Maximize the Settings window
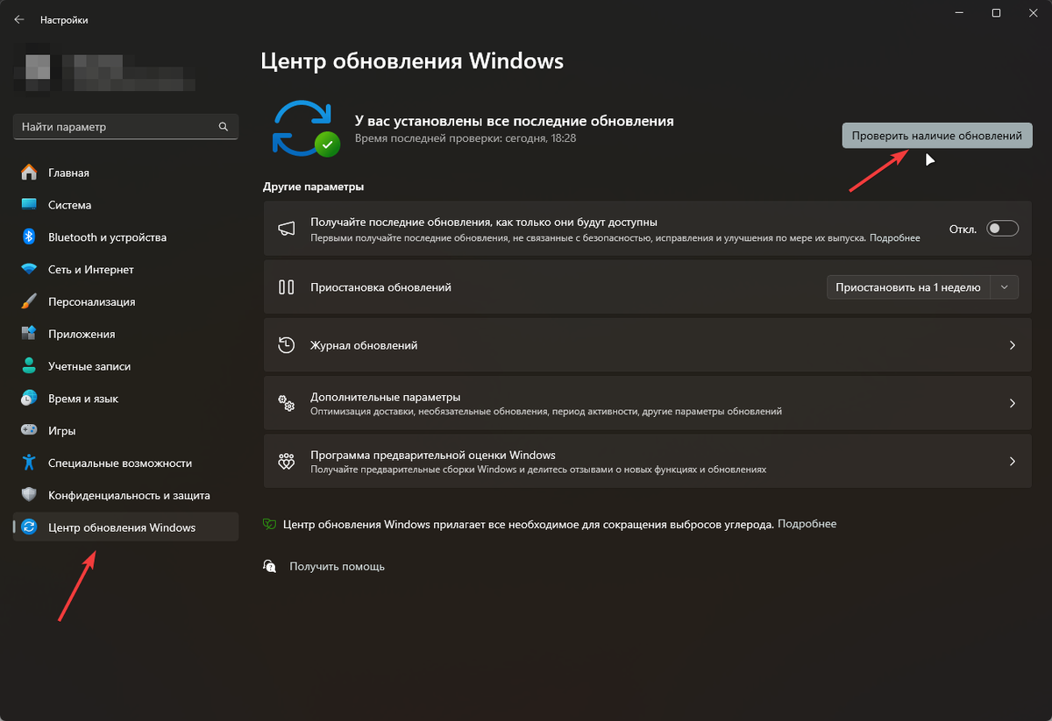 point(996,13)
